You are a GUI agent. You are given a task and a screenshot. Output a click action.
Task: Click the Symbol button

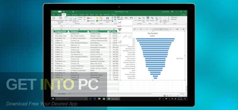click(x=174, y=19)
